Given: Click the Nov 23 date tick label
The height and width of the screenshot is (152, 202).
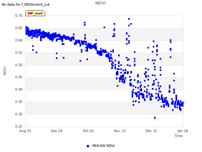Looking at the screenshot, I should coord(120,131).
